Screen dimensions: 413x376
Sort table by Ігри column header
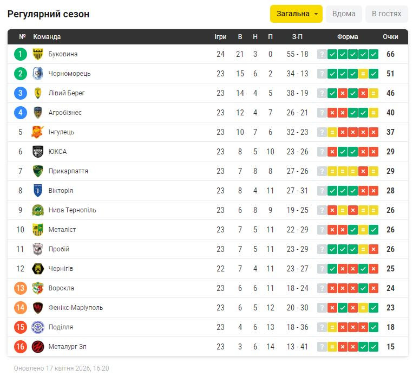[220, 37]
